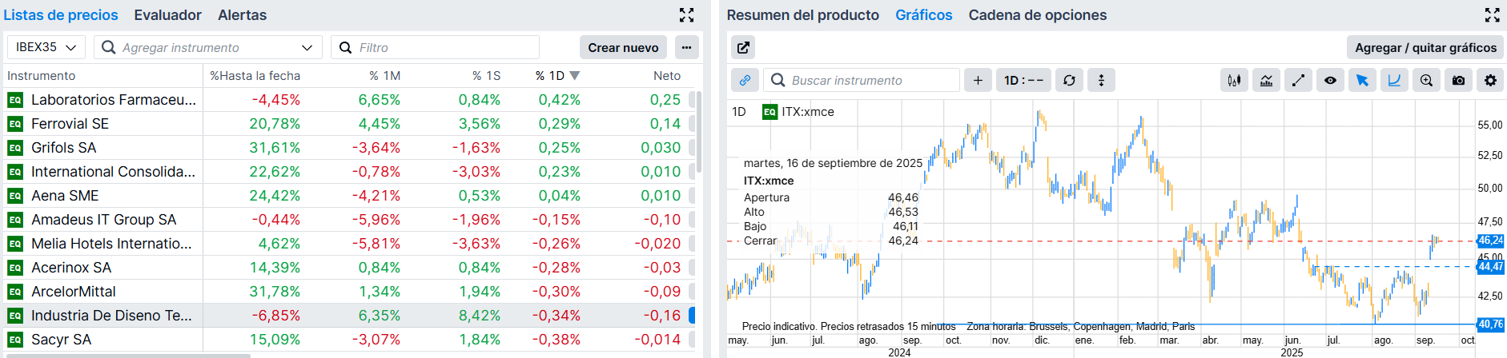Click the EQ icon for Sacyr SA
Screen dimensions: 1507x358
pyautogui.click(x=15, y=340)
